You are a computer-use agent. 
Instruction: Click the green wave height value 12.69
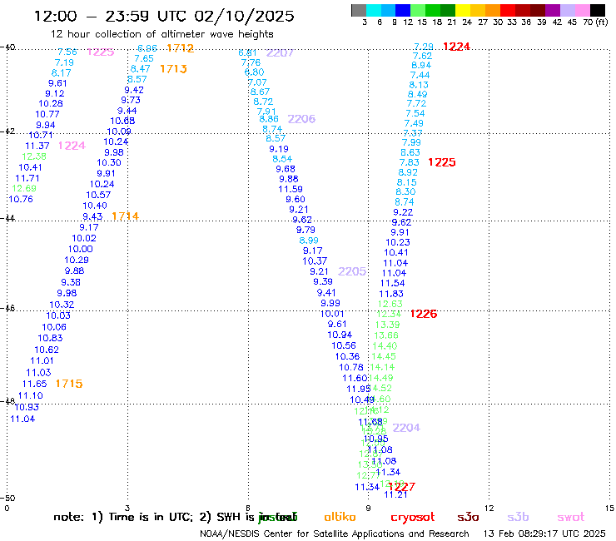24,188
